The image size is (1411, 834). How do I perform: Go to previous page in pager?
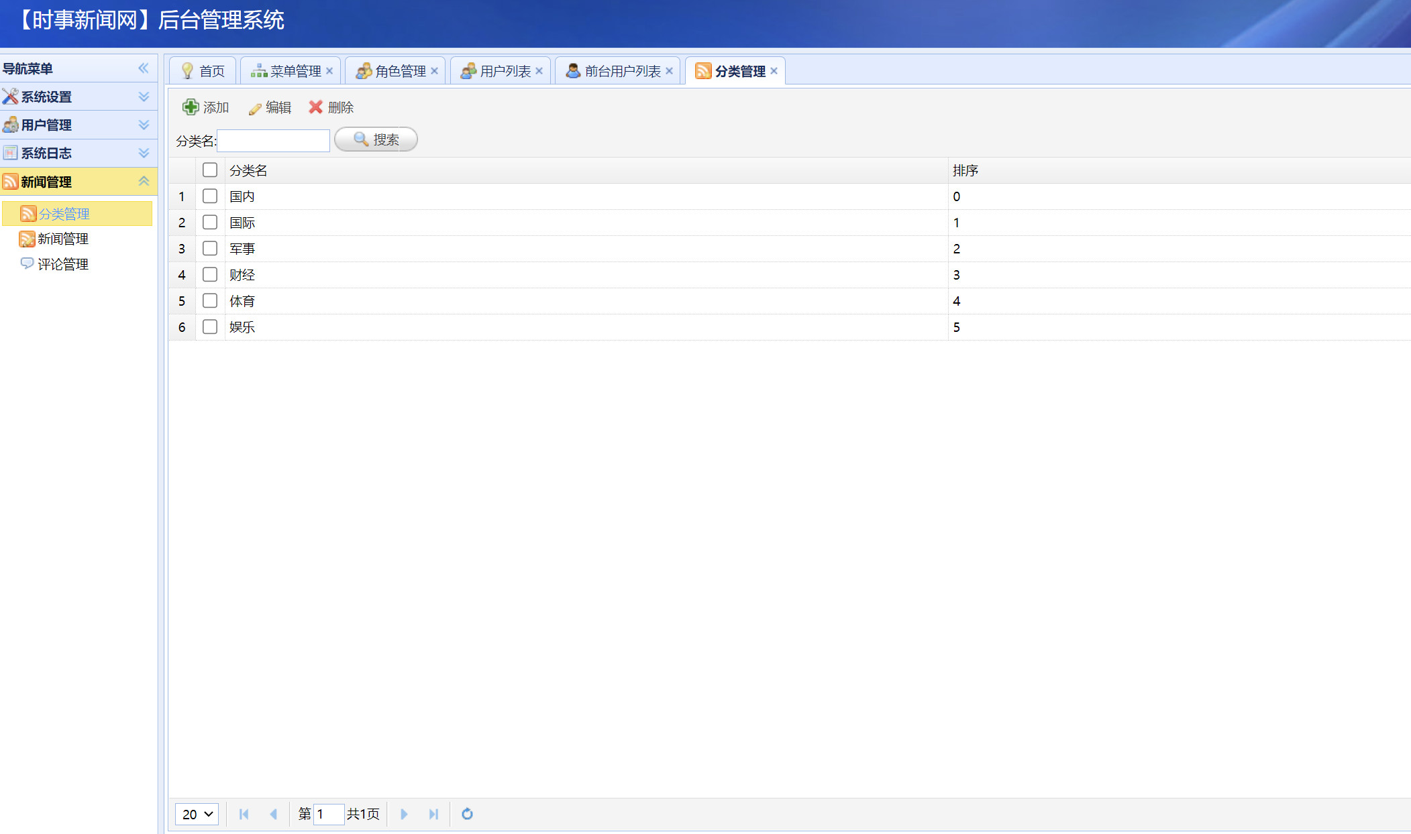tap(273, 814)
